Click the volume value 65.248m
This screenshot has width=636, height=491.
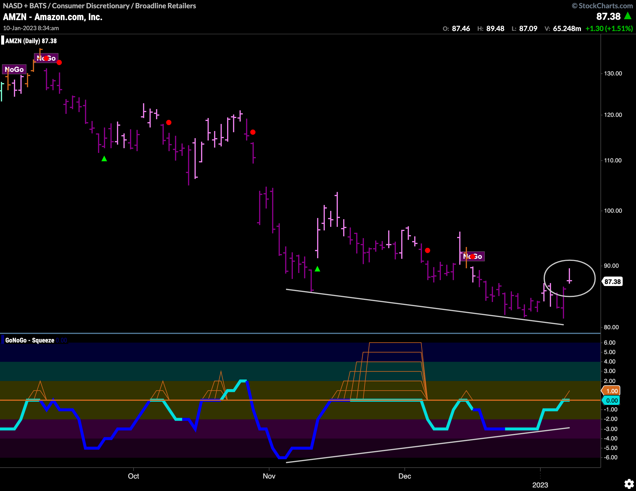tap(567, 28)
